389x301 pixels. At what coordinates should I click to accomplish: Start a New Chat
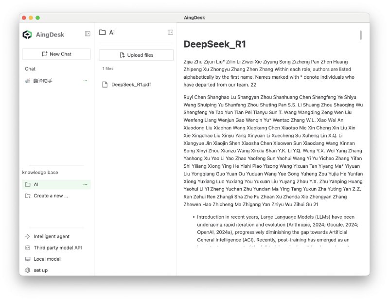(x=56, y=54)
